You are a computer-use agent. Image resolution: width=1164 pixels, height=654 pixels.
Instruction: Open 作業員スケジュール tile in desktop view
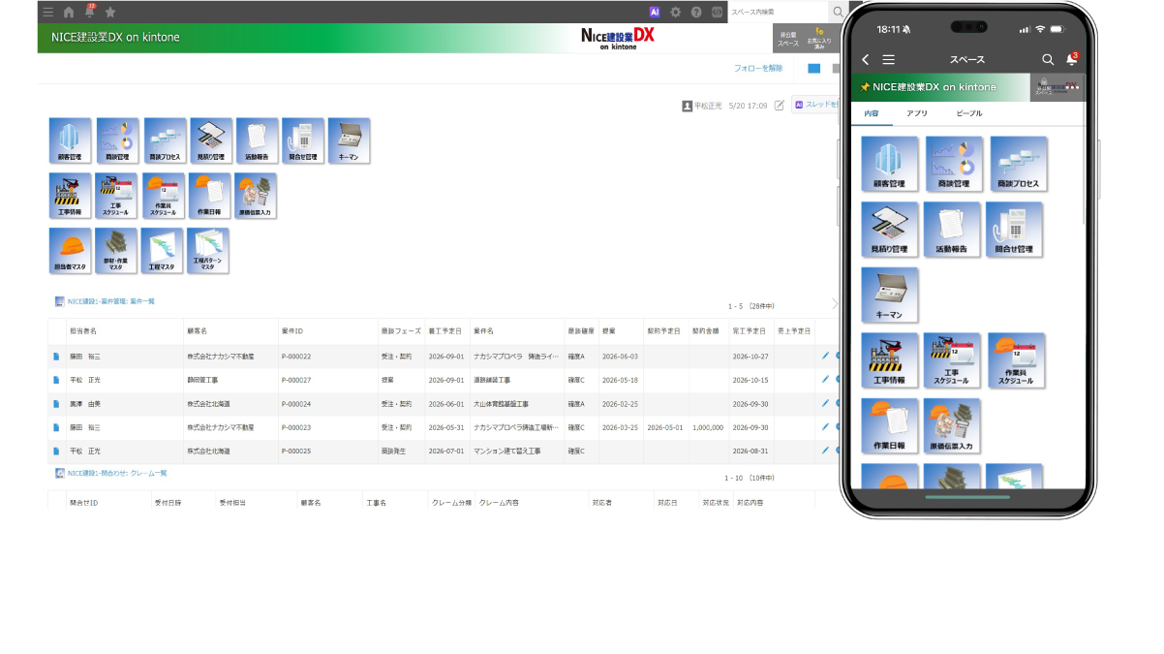[x=164, y=196]
